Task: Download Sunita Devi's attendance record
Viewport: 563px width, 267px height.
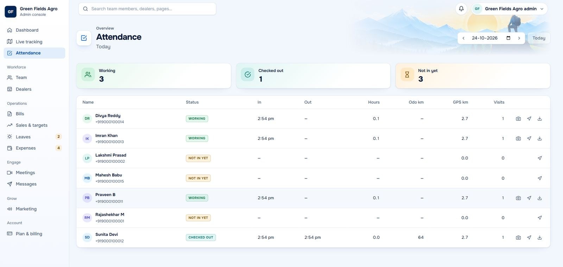Action: (539, 237)
